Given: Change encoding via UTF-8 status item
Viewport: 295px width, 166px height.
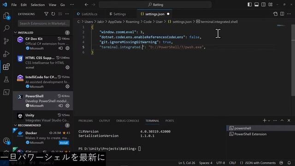Looking at the screenshot, I should [221, 163].
